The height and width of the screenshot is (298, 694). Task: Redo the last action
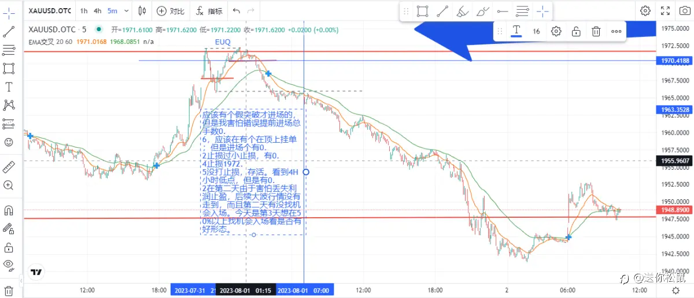click(250, 11)
